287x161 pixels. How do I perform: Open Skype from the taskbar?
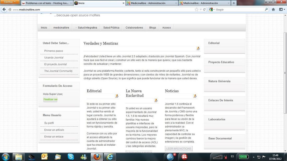71,157
